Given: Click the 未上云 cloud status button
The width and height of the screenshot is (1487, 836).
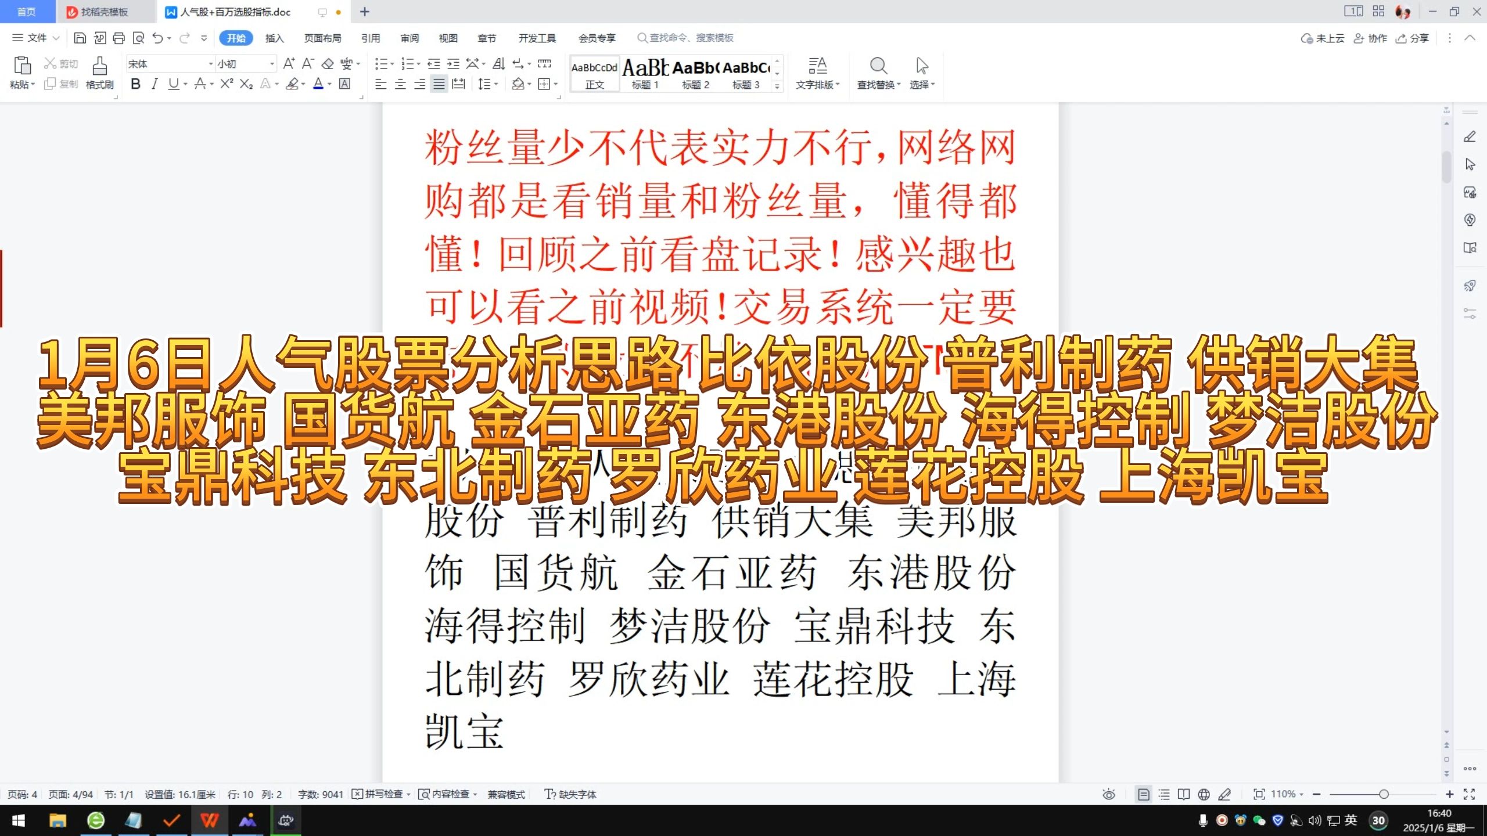Looking at the screenshot, I should [1323, 38].
